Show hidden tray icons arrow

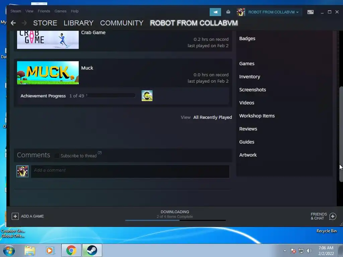coord(285,251)
